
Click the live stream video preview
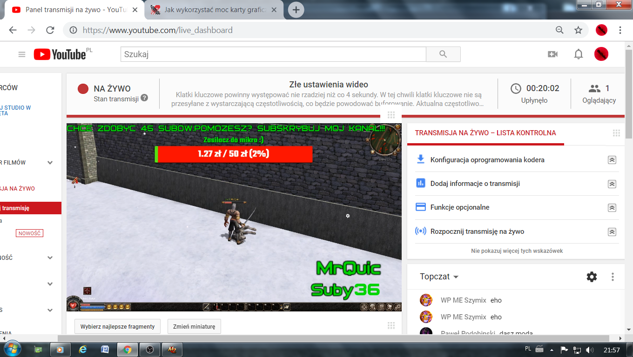(234, 217)
